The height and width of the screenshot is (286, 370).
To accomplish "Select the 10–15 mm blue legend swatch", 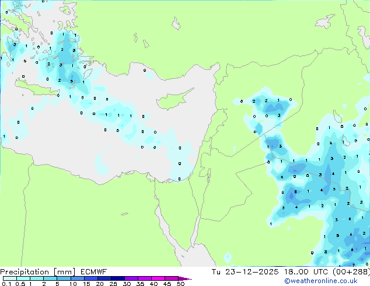I will 77,278.
